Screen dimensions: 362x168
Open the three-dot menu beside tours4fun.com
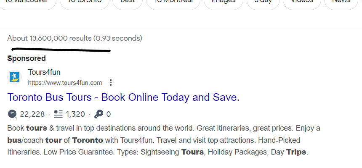[111, 82]
